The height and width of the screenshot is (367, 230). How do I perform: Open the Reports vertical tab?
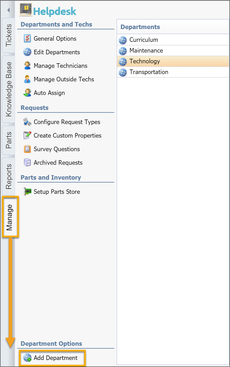pos(9,177)
